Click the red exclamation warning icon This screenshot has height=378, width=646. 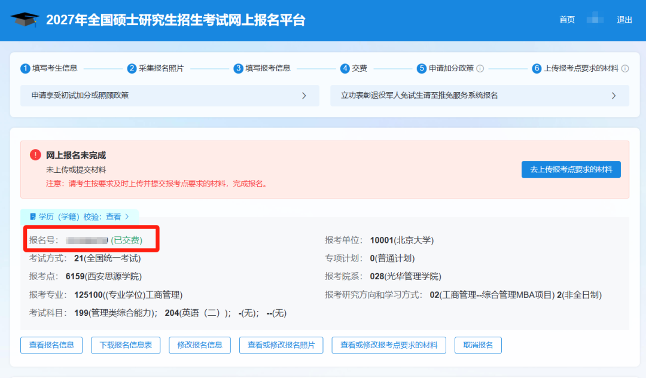(35, 155)
